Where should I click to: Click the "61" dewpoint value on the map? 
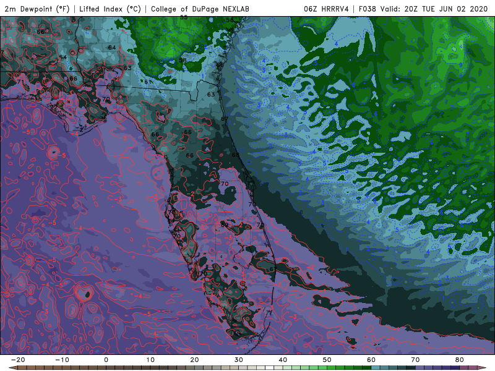148,82
